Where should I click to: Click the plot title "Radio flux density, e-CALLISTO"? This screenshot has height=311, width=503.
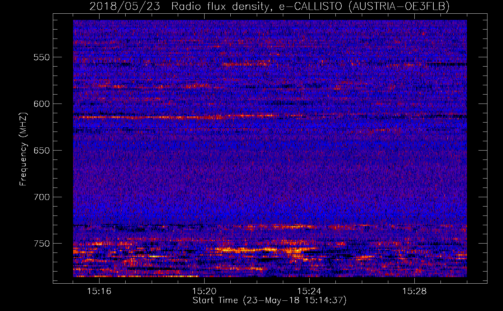257,6
